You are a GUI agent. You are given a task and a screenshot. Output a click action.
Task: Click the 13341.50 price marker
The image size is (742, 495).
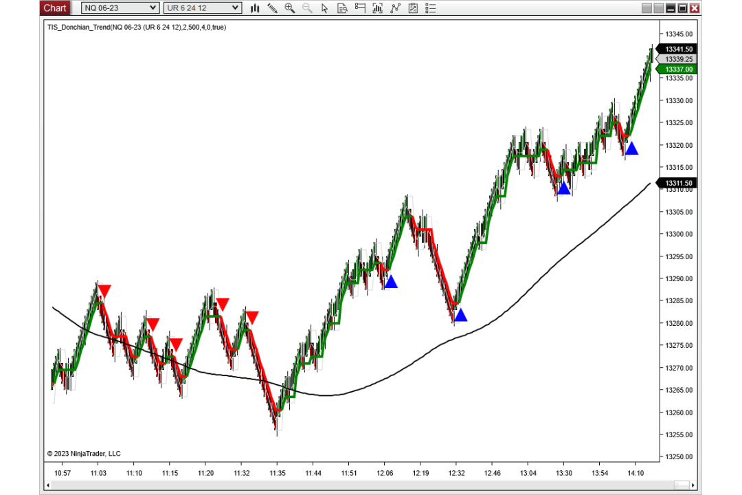point(677,49)
